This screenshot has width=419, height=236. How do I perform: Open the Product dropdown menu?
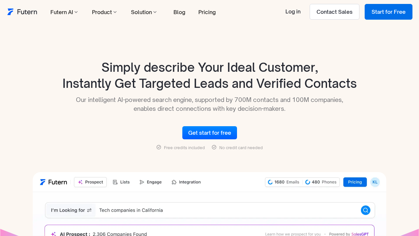coord(104,12)
